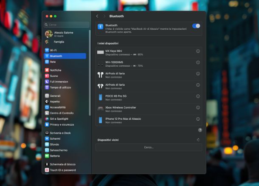Open Batteria settings

click(x=65, y=156)
